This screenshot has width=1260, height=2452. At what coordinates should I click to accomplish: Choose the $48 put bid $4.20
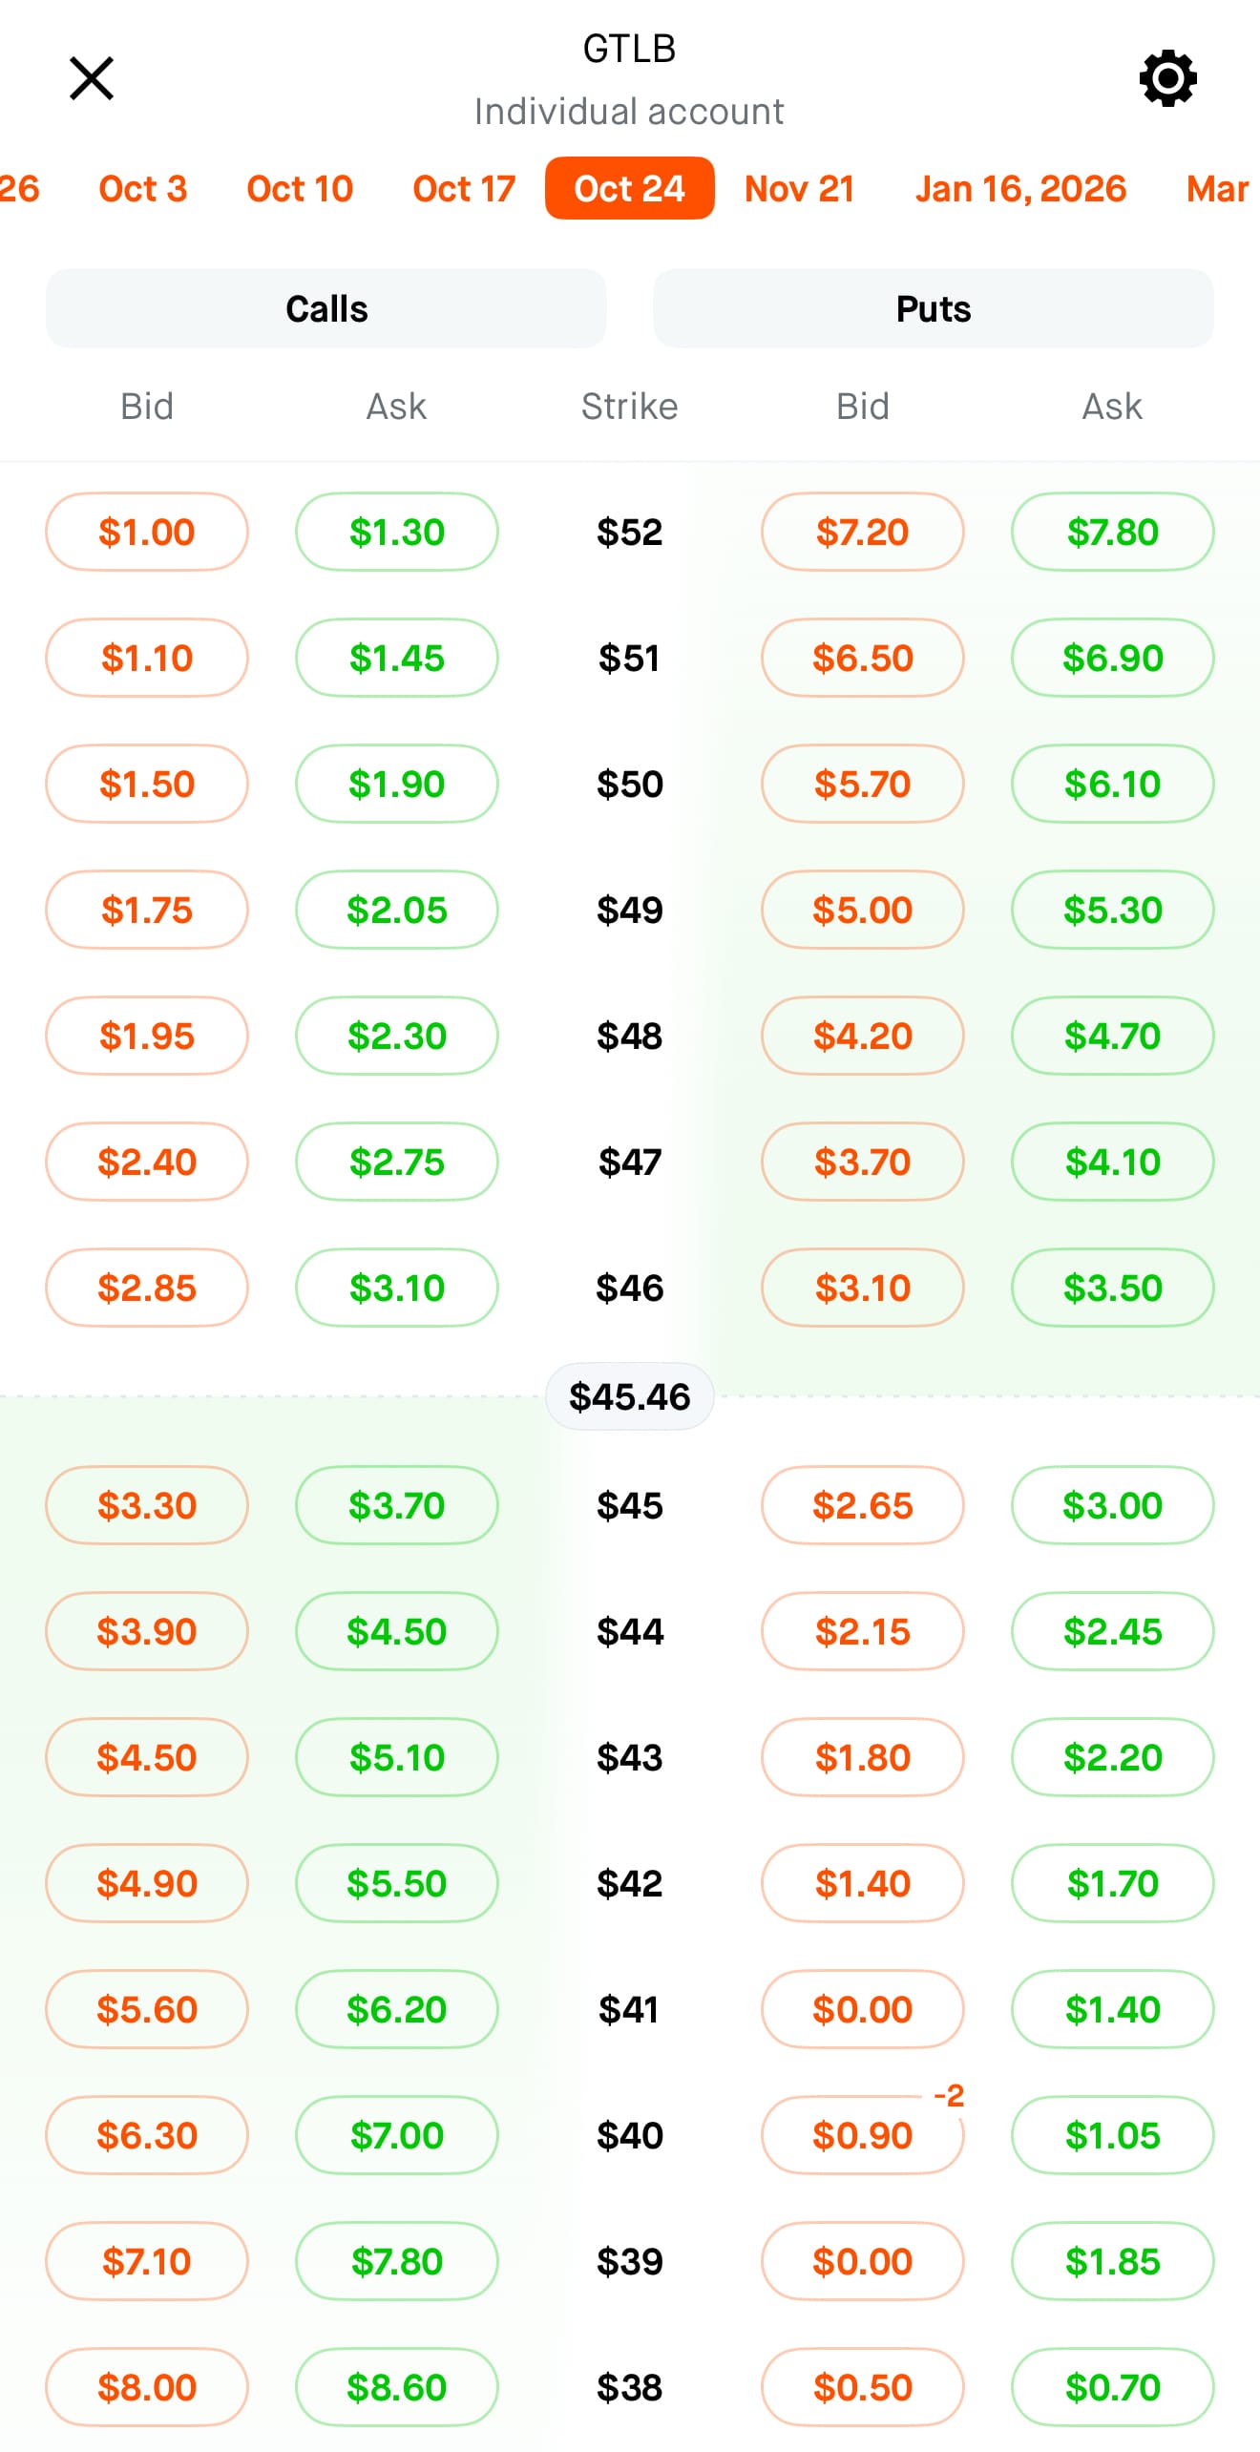863,1036
